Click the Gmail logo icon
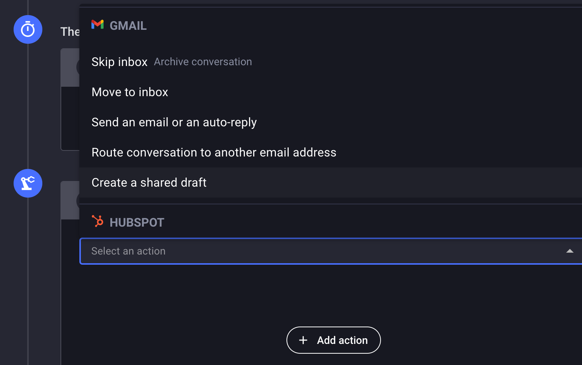Viewport: 582px width, 365px height. coord(98,25)
